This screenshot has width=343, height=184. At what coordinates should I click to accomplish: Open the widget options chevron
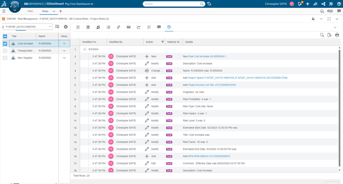[337, 19]
